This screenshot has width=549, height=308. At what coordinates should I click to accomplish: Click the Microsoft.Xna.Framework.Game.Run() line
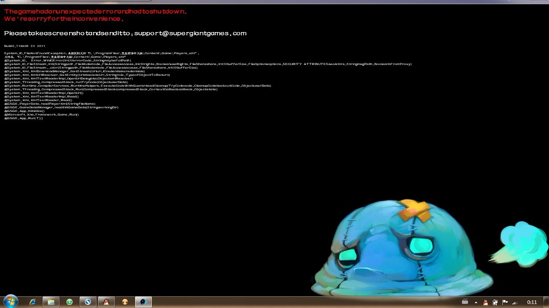click(x=41, y=115)
